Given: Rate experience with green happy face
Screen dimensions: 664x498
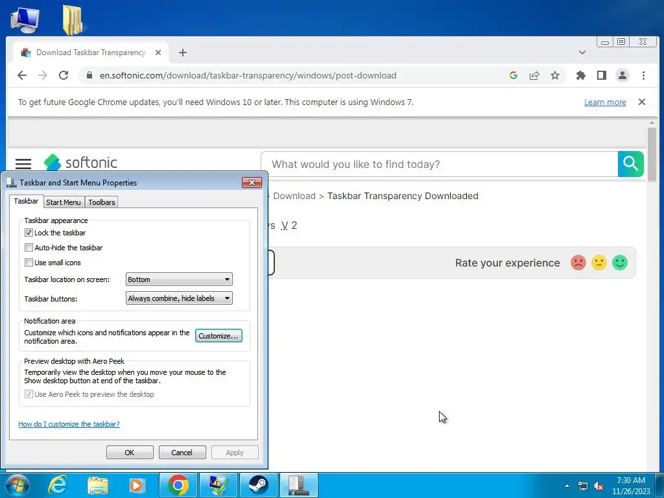Looking at the screenshot, I should 619,263.
